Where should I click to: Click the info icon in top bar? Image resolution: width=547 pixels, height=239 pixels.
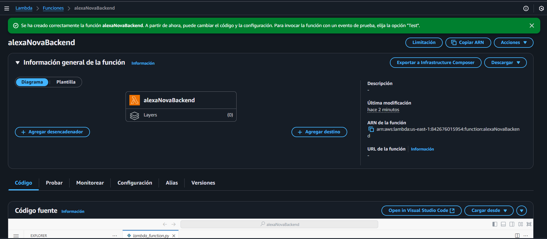[x=526, y=8]
